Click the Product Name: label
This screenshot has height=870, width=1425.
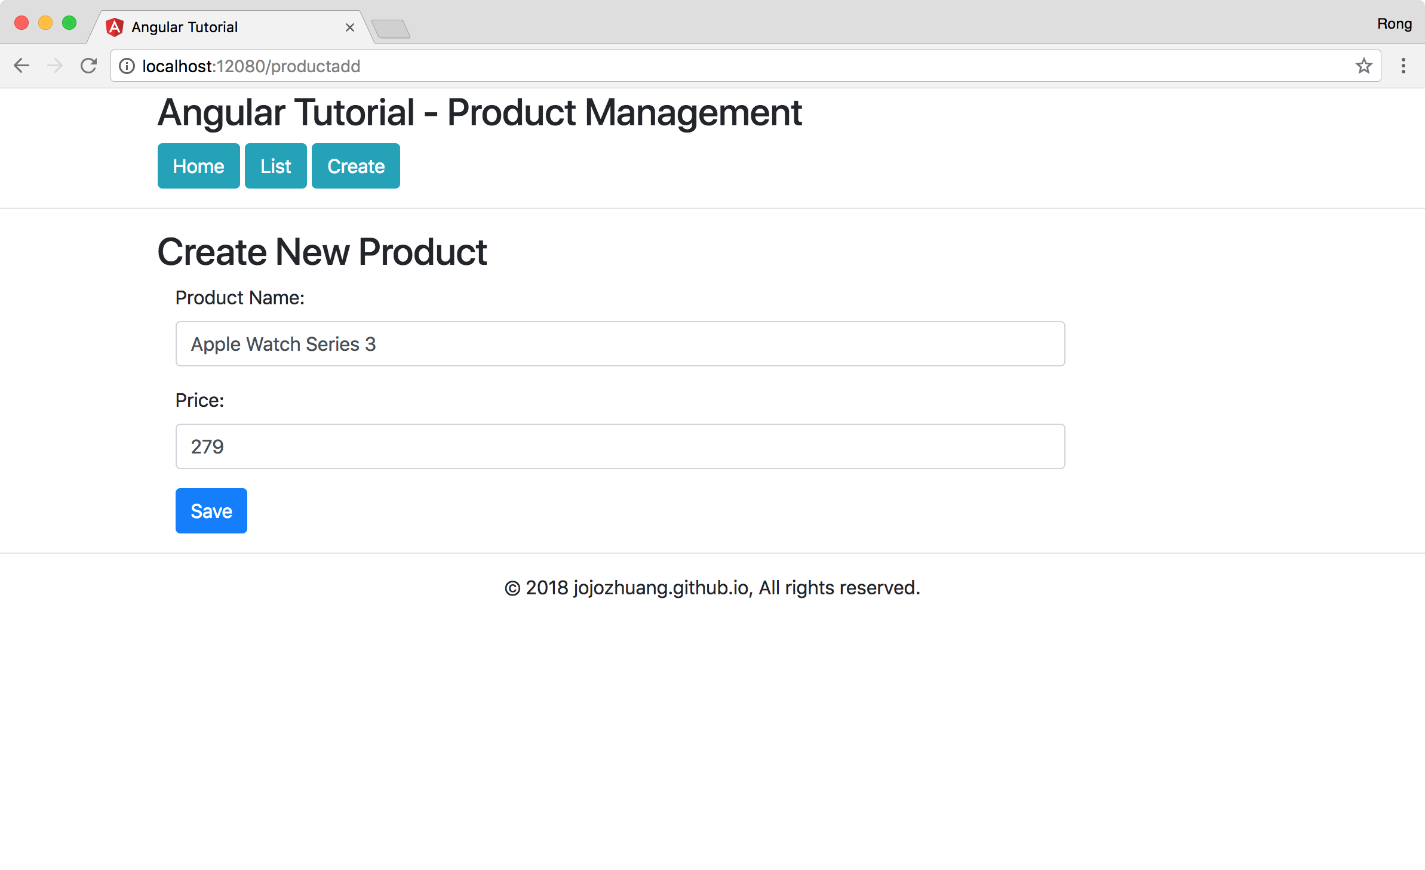(240, 298)
